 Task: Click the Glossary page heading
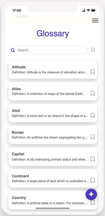[x=53, y=34]
